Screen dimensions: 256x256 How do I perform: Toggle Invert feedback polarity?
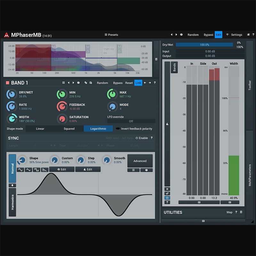click(x=134, y=129)
